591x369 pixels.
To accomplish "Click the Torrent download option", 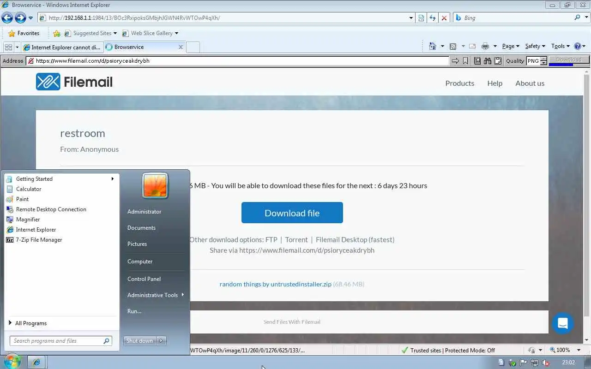I will 296,240.
